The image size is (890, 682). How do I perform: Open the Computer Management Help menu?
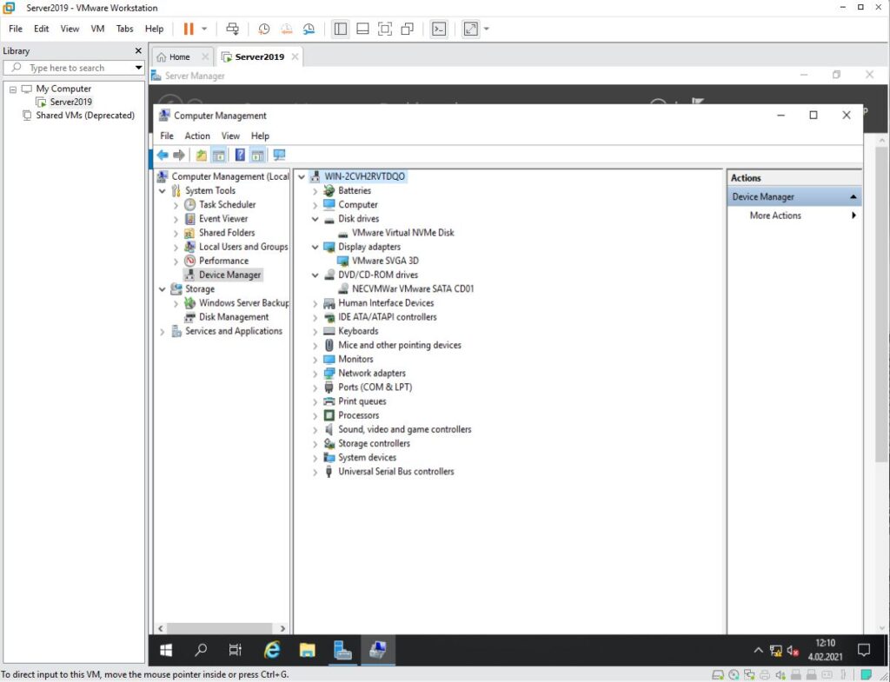click(260, 136)
